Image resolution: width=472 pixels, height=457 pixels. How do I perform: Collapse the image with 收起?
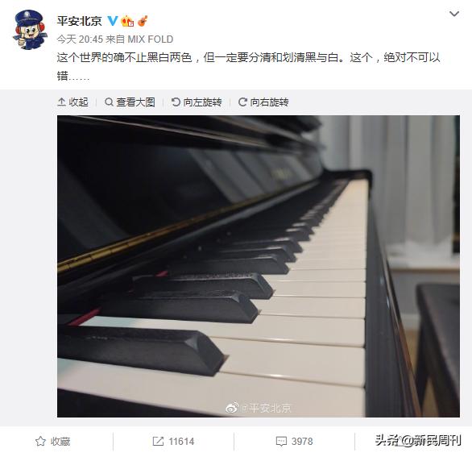pyautogui.click(x=72, y=102)
